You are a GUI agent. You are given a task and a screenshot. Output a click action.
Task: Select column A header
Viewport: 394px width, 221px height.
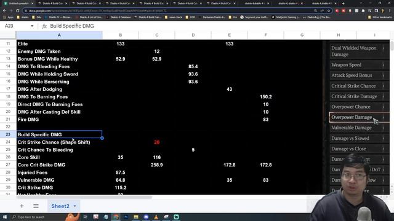(x=59, y=35)
